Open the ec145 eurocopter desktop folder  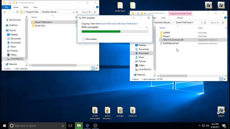pos(95,113)
